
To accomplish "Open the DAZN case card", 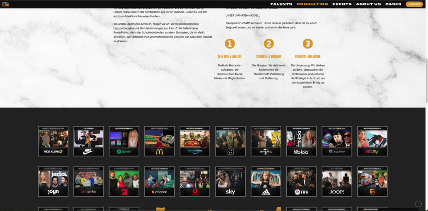I will (230, 141).
